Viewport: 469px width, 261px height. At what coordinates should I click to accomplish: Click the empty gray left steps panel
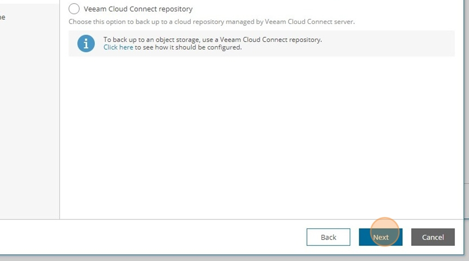(x=30, y=119)
